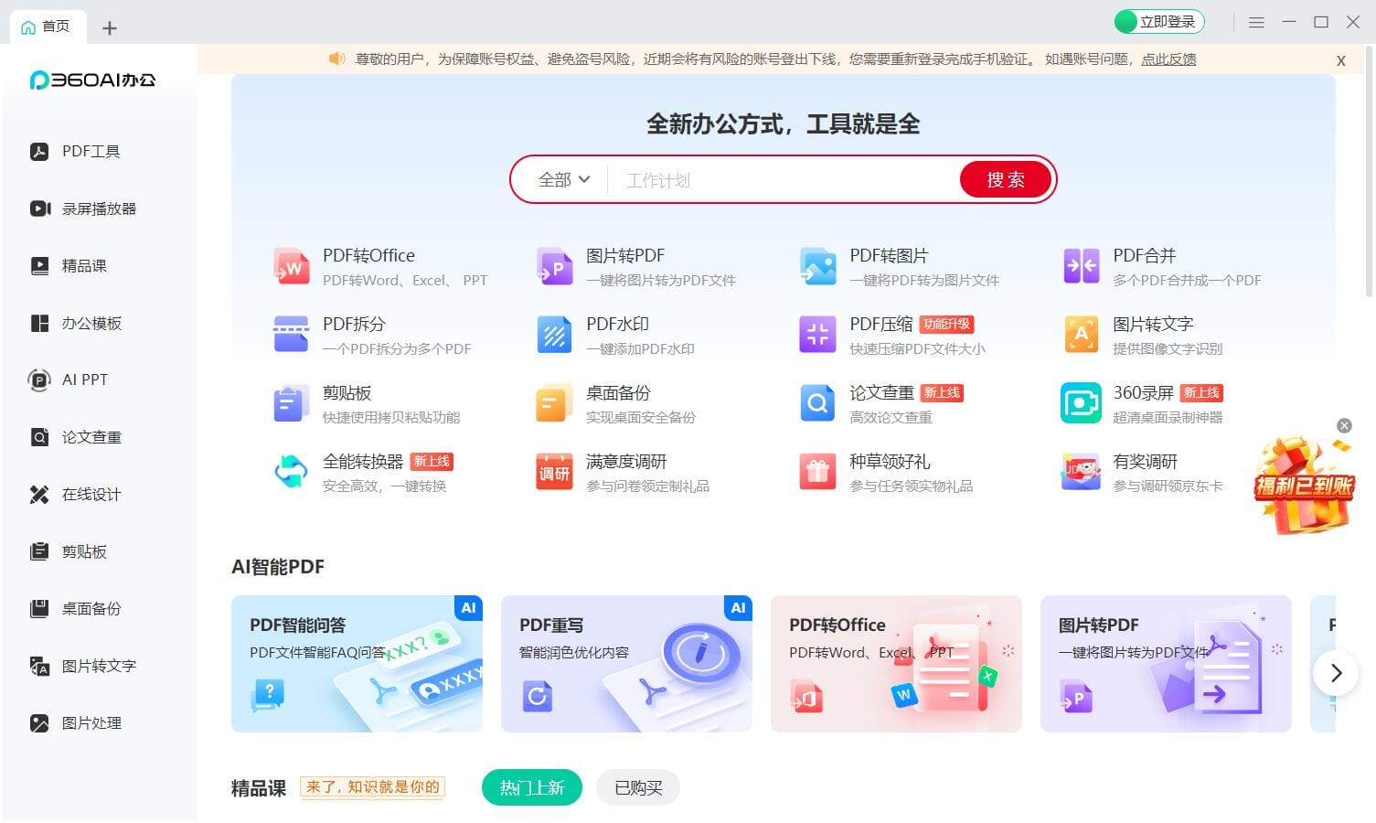Image resolution: width=1376 pixels, height=823 pixels.
Task: Open the hamburger main menu
Action: point(1256,22)
